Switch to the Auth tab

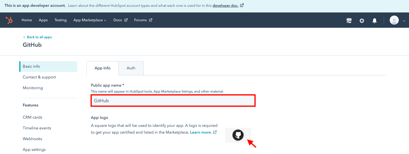tap(131, 68)
